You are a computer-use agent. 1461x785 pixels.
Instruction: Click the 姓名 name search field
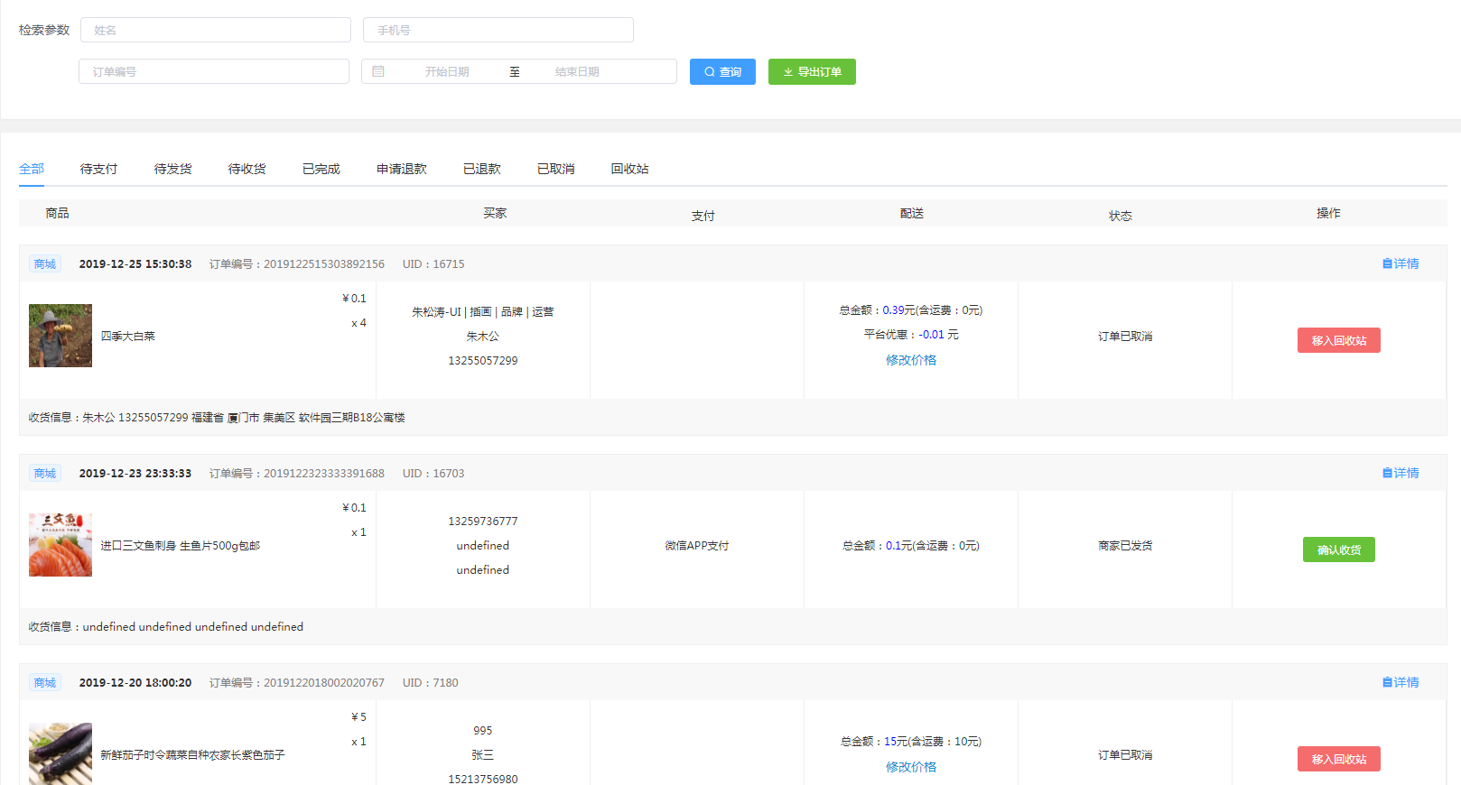(215, 30)
